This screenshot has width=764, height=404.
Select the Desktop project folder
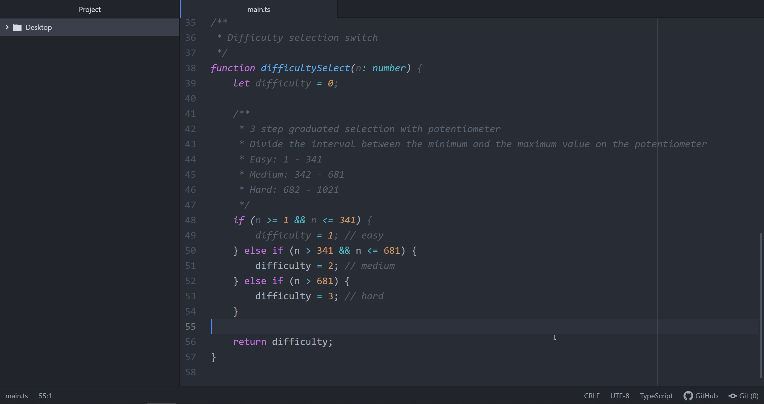click(x=39, y=27)
